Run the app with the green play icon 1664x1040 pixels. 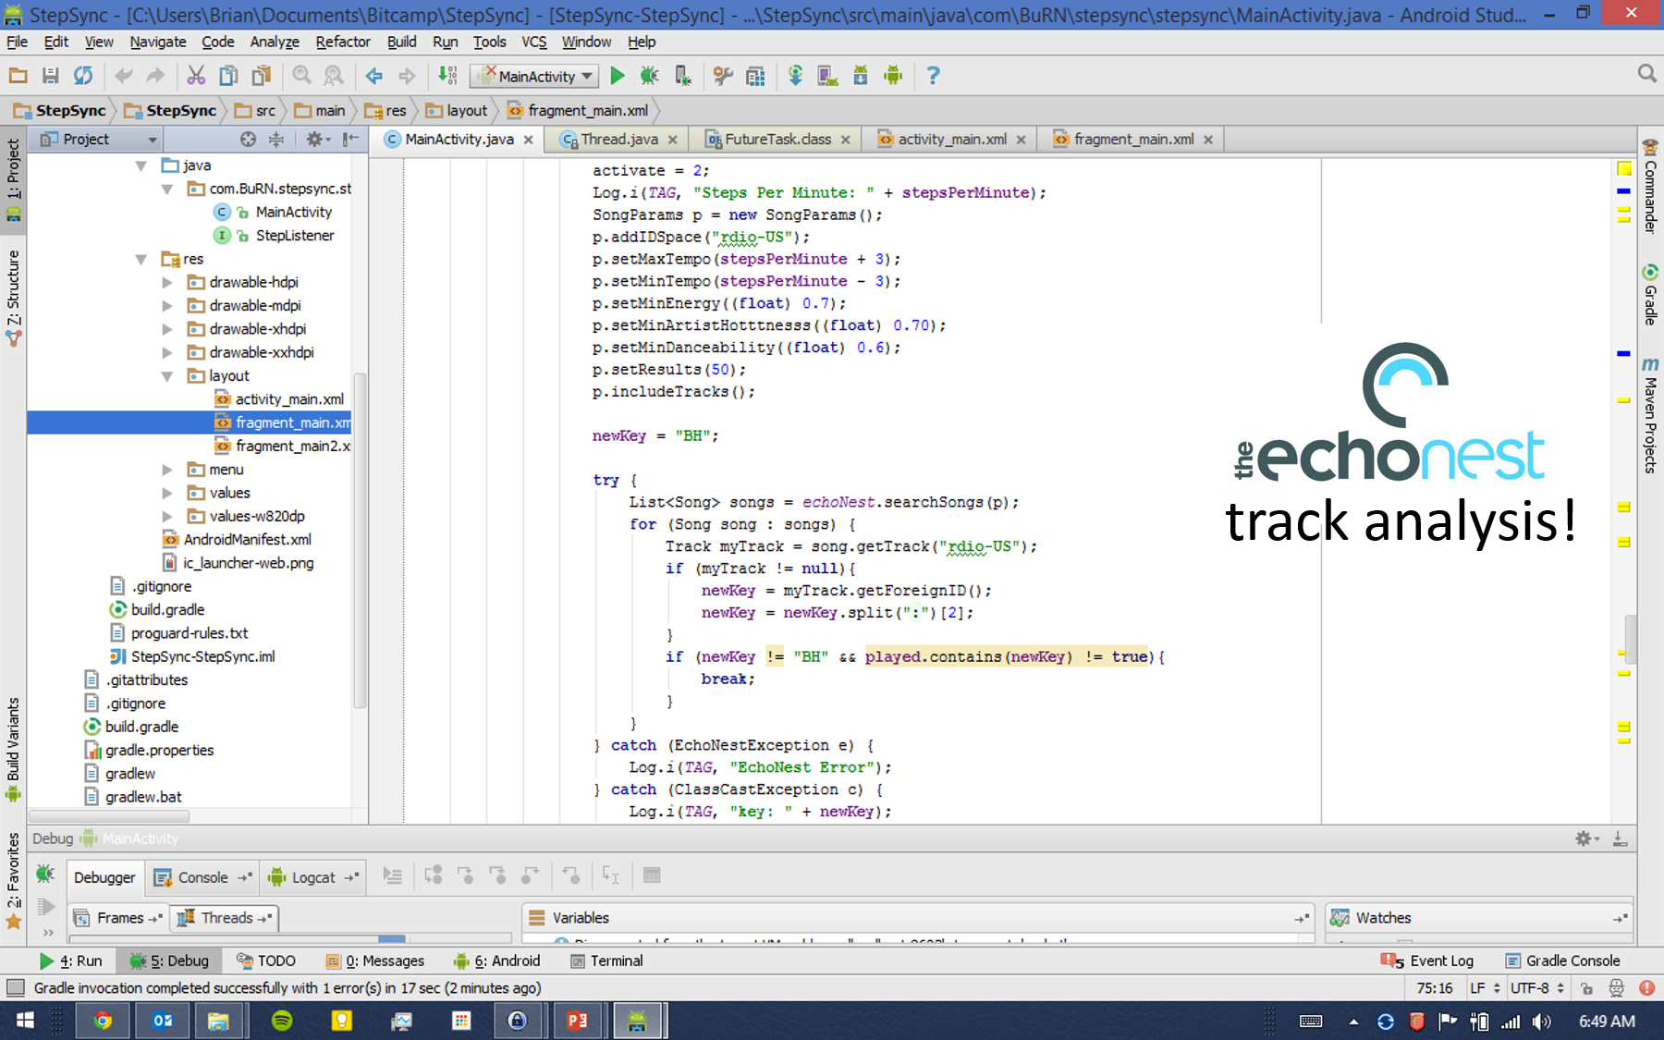tap(618, 76)
